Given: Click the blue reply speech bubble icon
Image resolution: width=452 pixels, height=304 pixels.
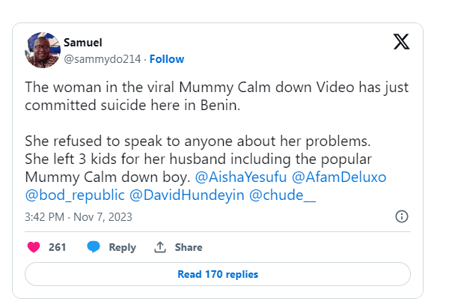Looking at the screenshot, I should point(94,247).
